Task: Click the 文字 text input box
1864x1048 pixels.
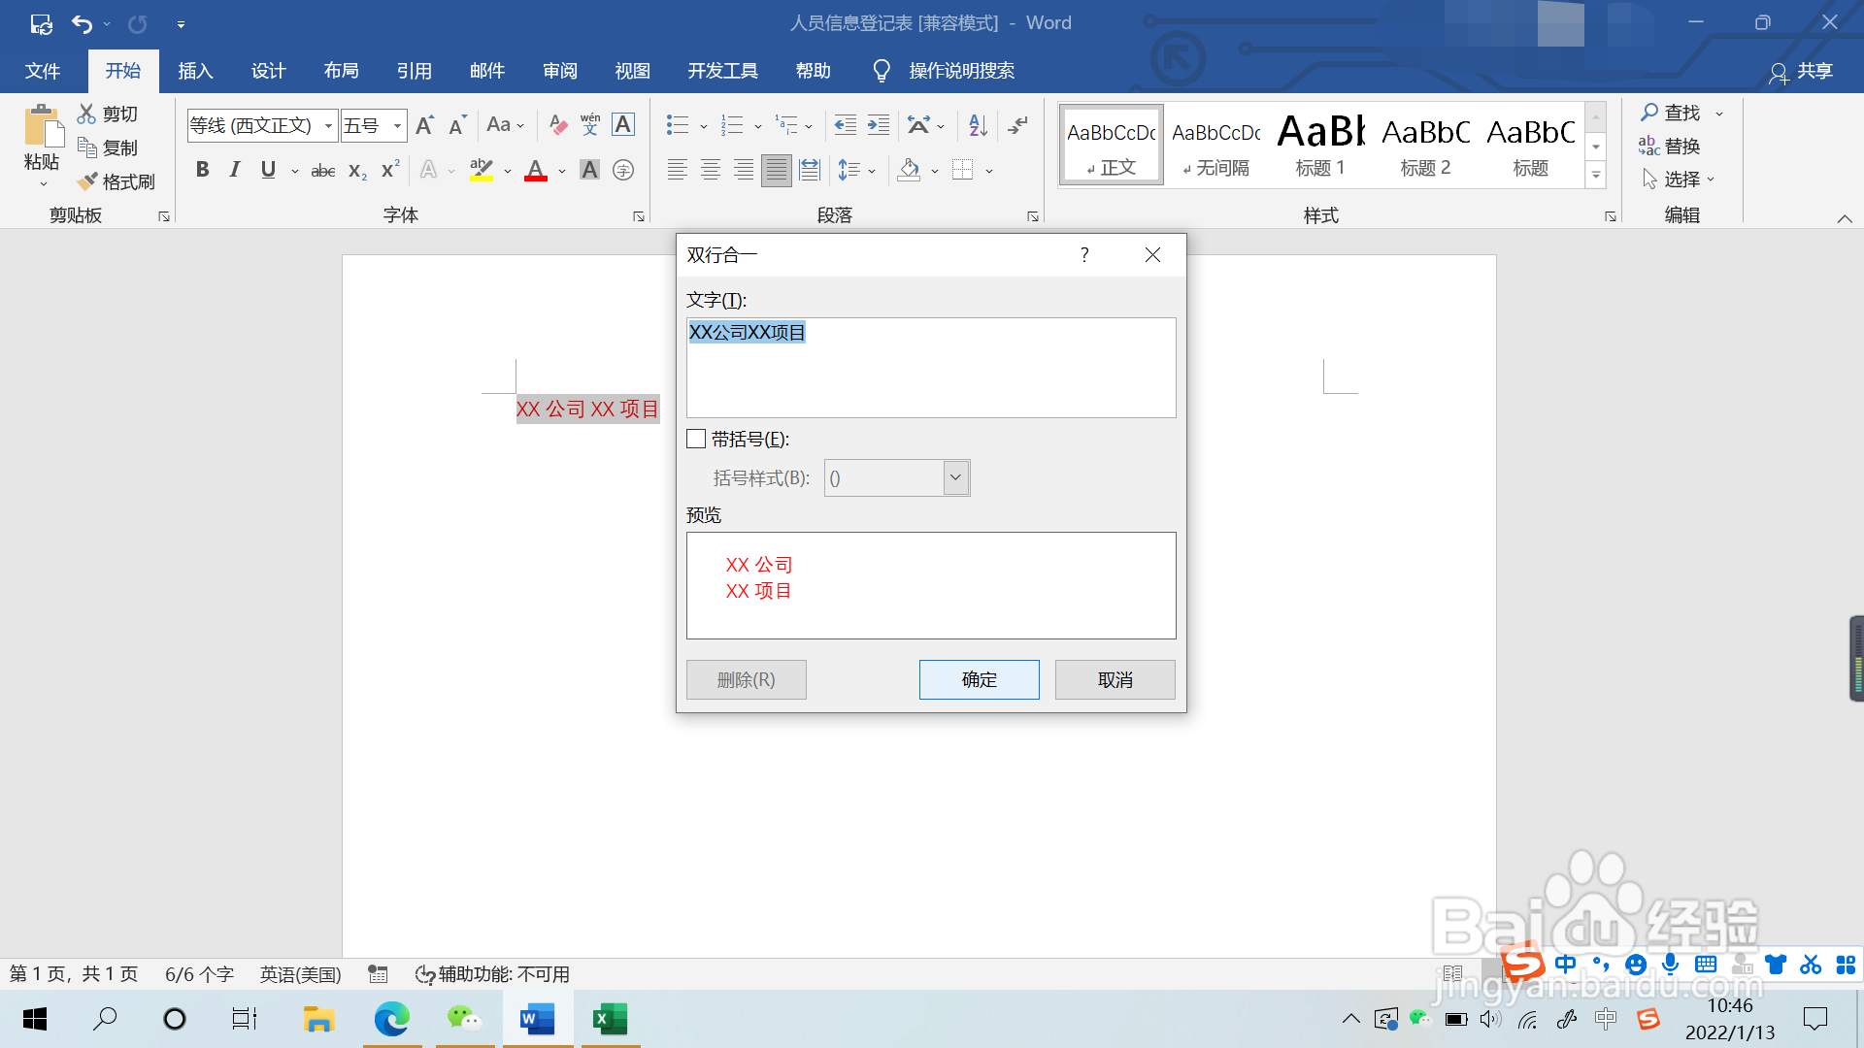Action: click(930, 368)
